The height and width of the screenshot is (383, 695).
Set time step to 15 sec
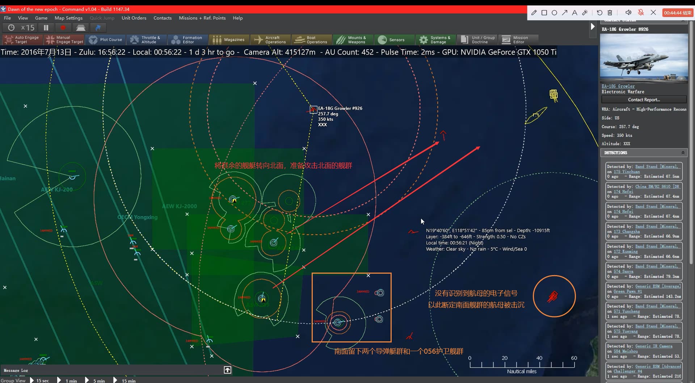tap(39, 380)
